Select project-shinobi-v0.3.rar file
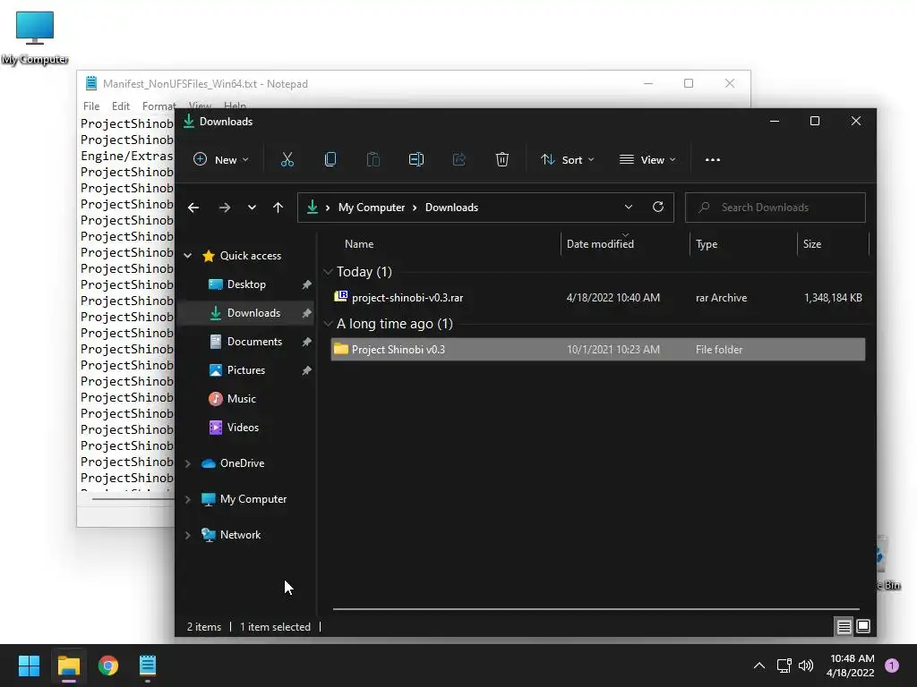This screenshot has width=917, height=687. [x=597, y=297]
